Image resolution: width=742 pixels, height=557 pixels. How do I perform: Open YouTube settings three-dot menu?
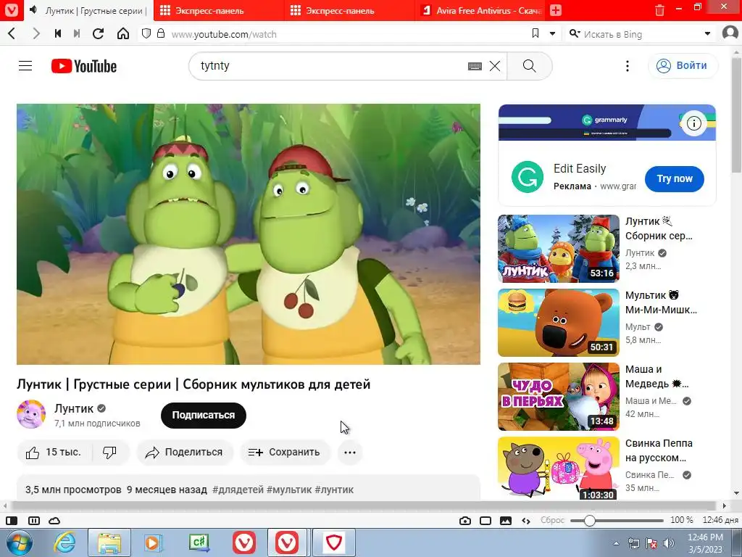click(628, 66)
